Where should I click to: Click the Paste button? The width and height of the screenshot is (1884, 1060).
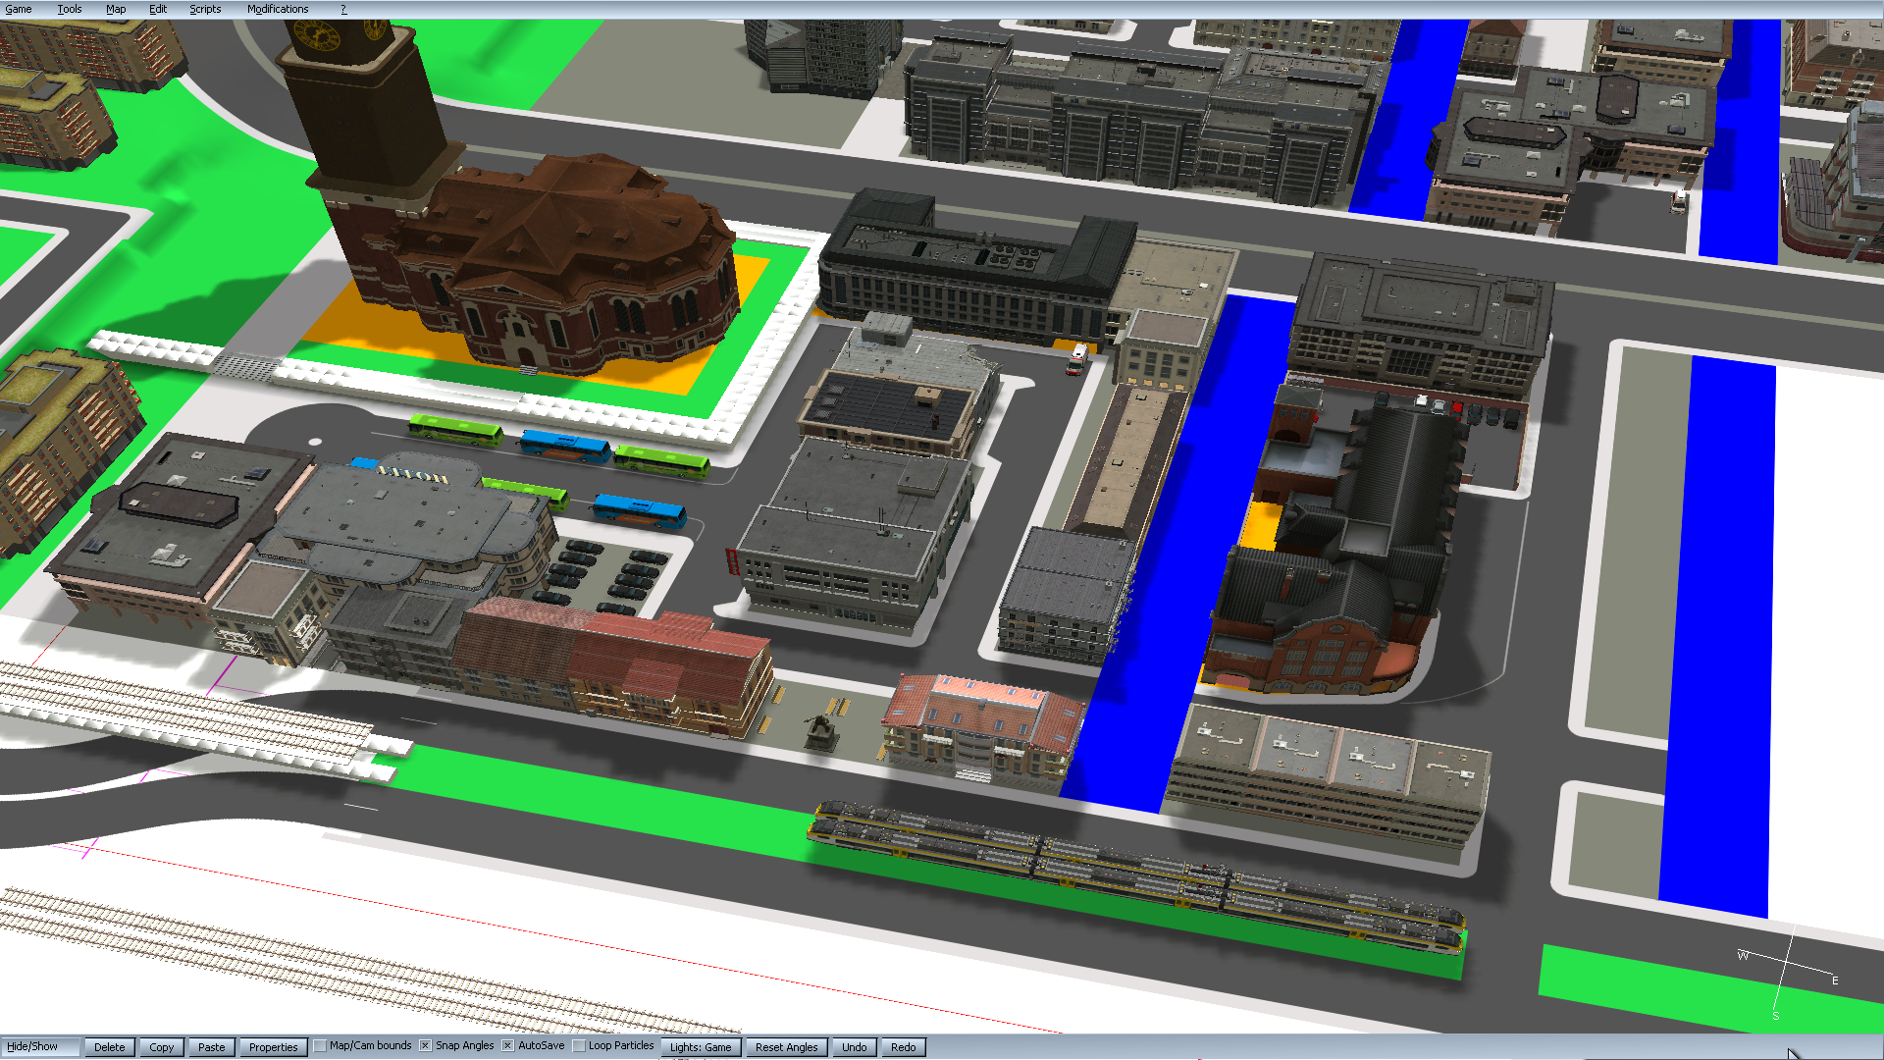point(212,1047)
